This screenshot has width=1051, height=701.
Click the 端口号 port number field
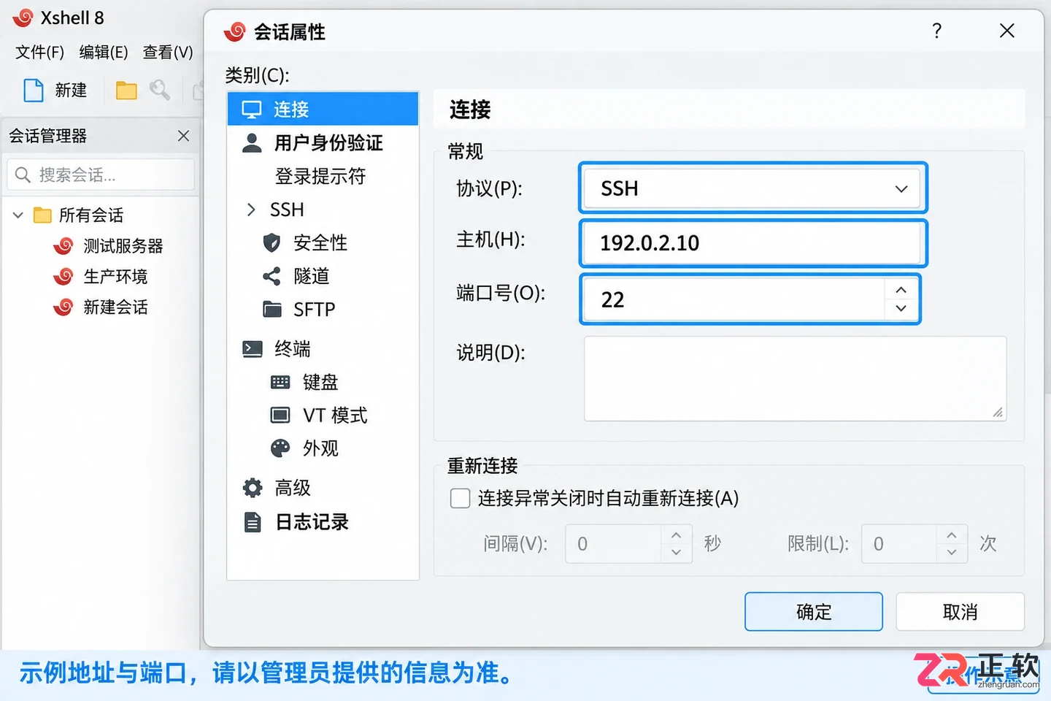tap(734, 299)
